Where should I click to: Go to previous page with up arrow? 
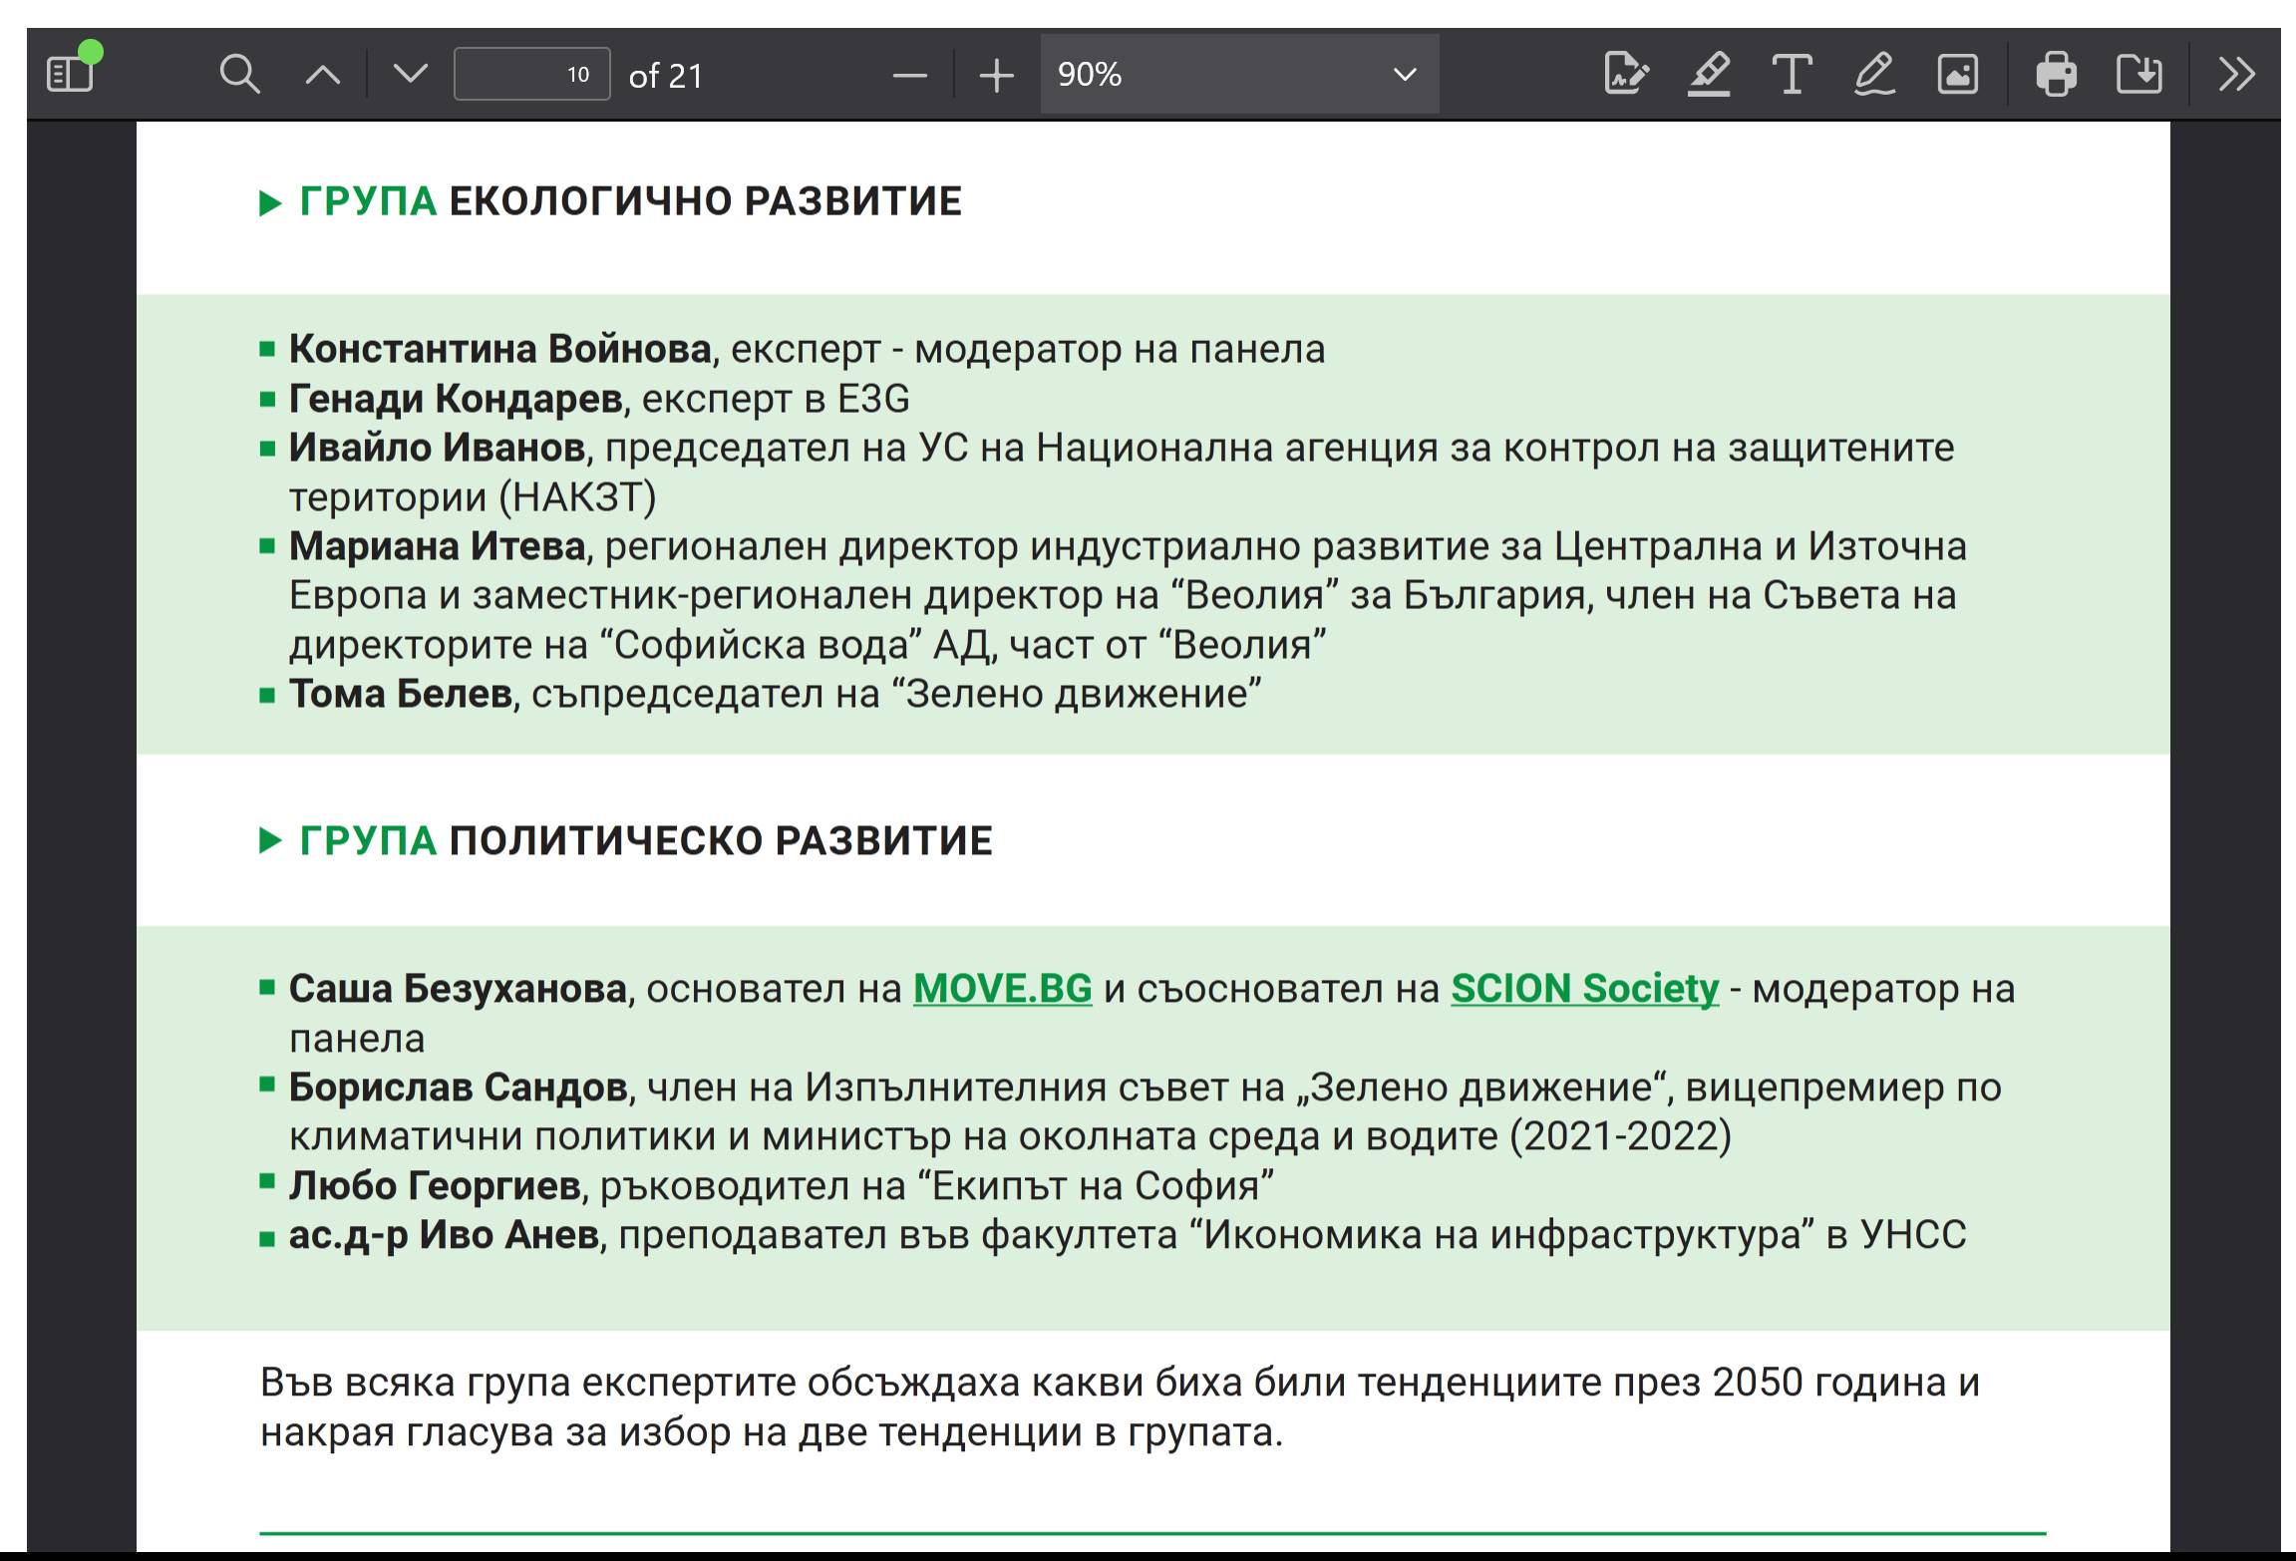click(322, 74)
